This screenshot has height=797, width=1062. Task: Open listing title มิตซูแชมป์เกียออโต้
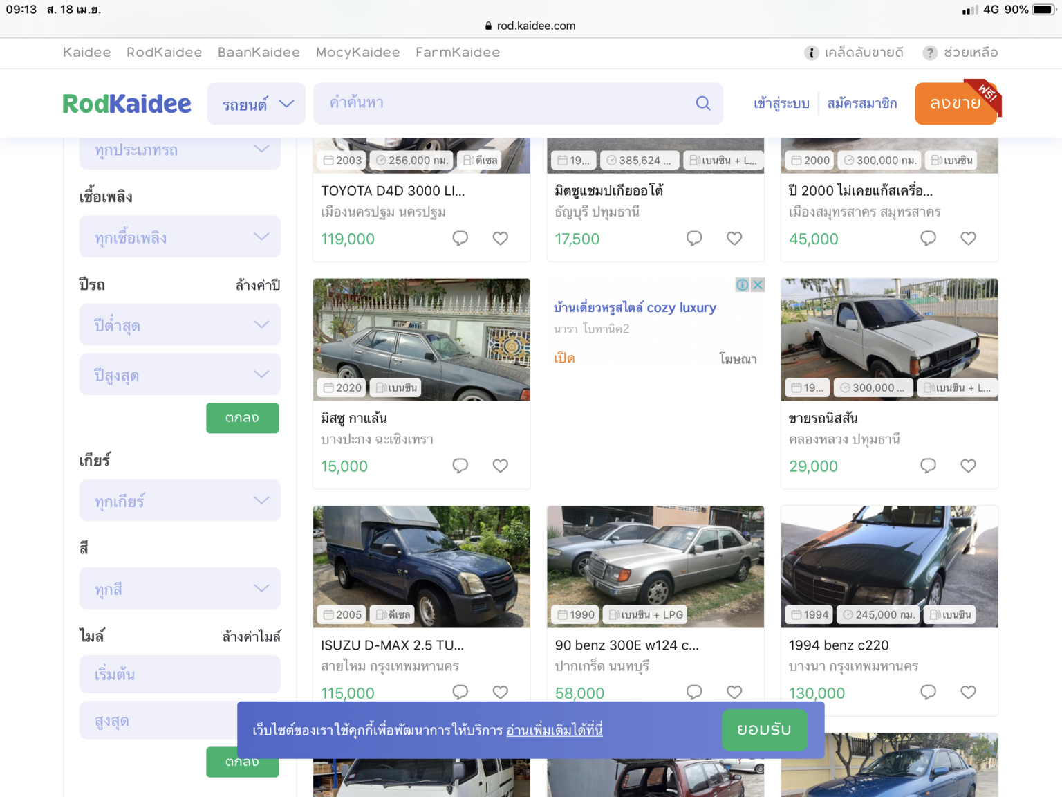click(609, 190)
